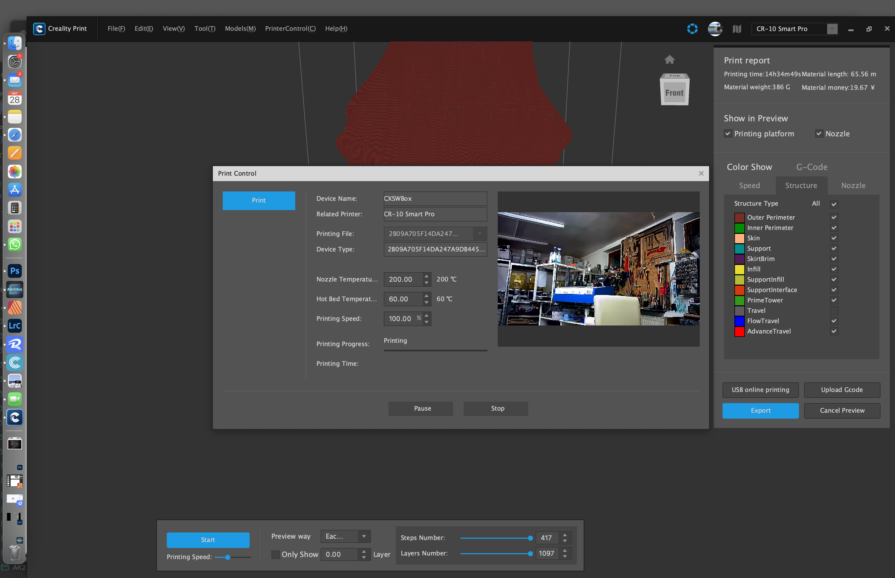Toggle the Only Show checkbox

[275, 554]
